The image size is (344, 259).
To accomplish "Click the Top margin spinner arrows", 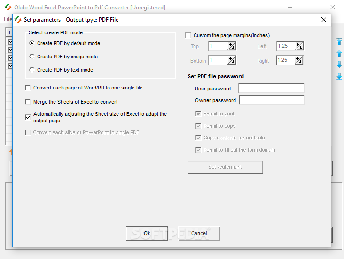I will (232, 46).
